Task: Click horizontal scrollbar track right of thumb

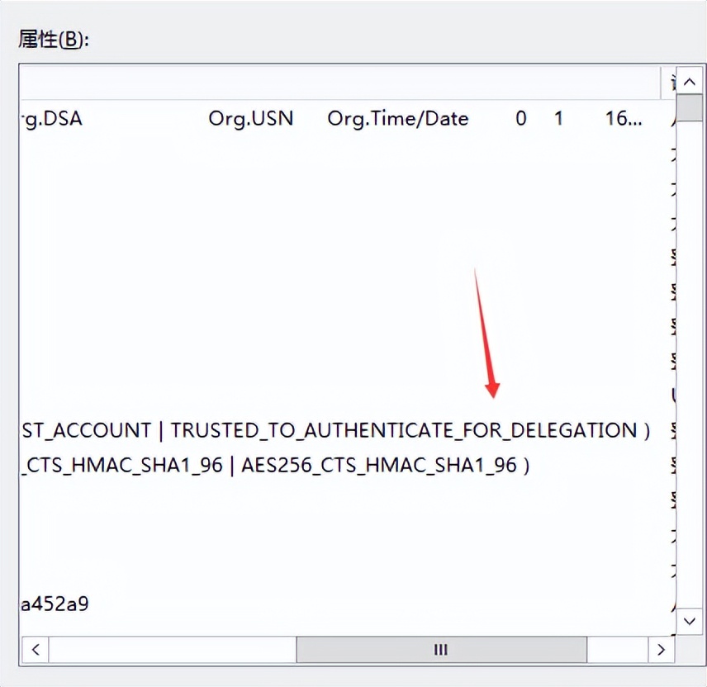Action: click(618, 650)
